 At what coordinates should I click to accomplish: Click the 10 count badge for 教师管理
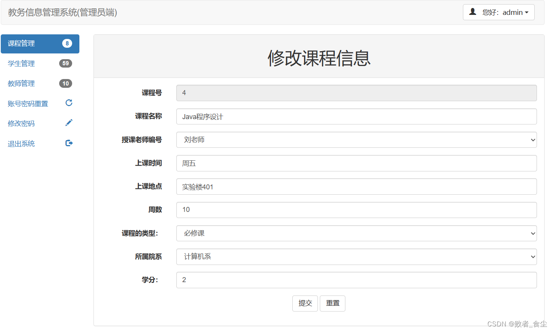pos(66,84)
